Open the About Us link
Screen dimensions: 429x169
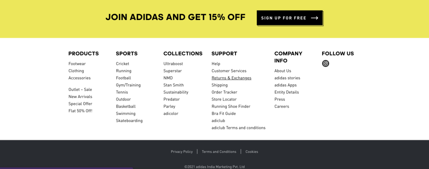click(x=283, y=71)
